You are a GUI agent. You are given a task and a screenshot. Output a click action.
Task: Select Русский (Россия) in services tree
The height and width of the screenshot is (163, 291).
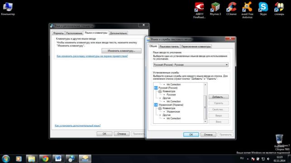pyautogui.click(x=168, y=88)
